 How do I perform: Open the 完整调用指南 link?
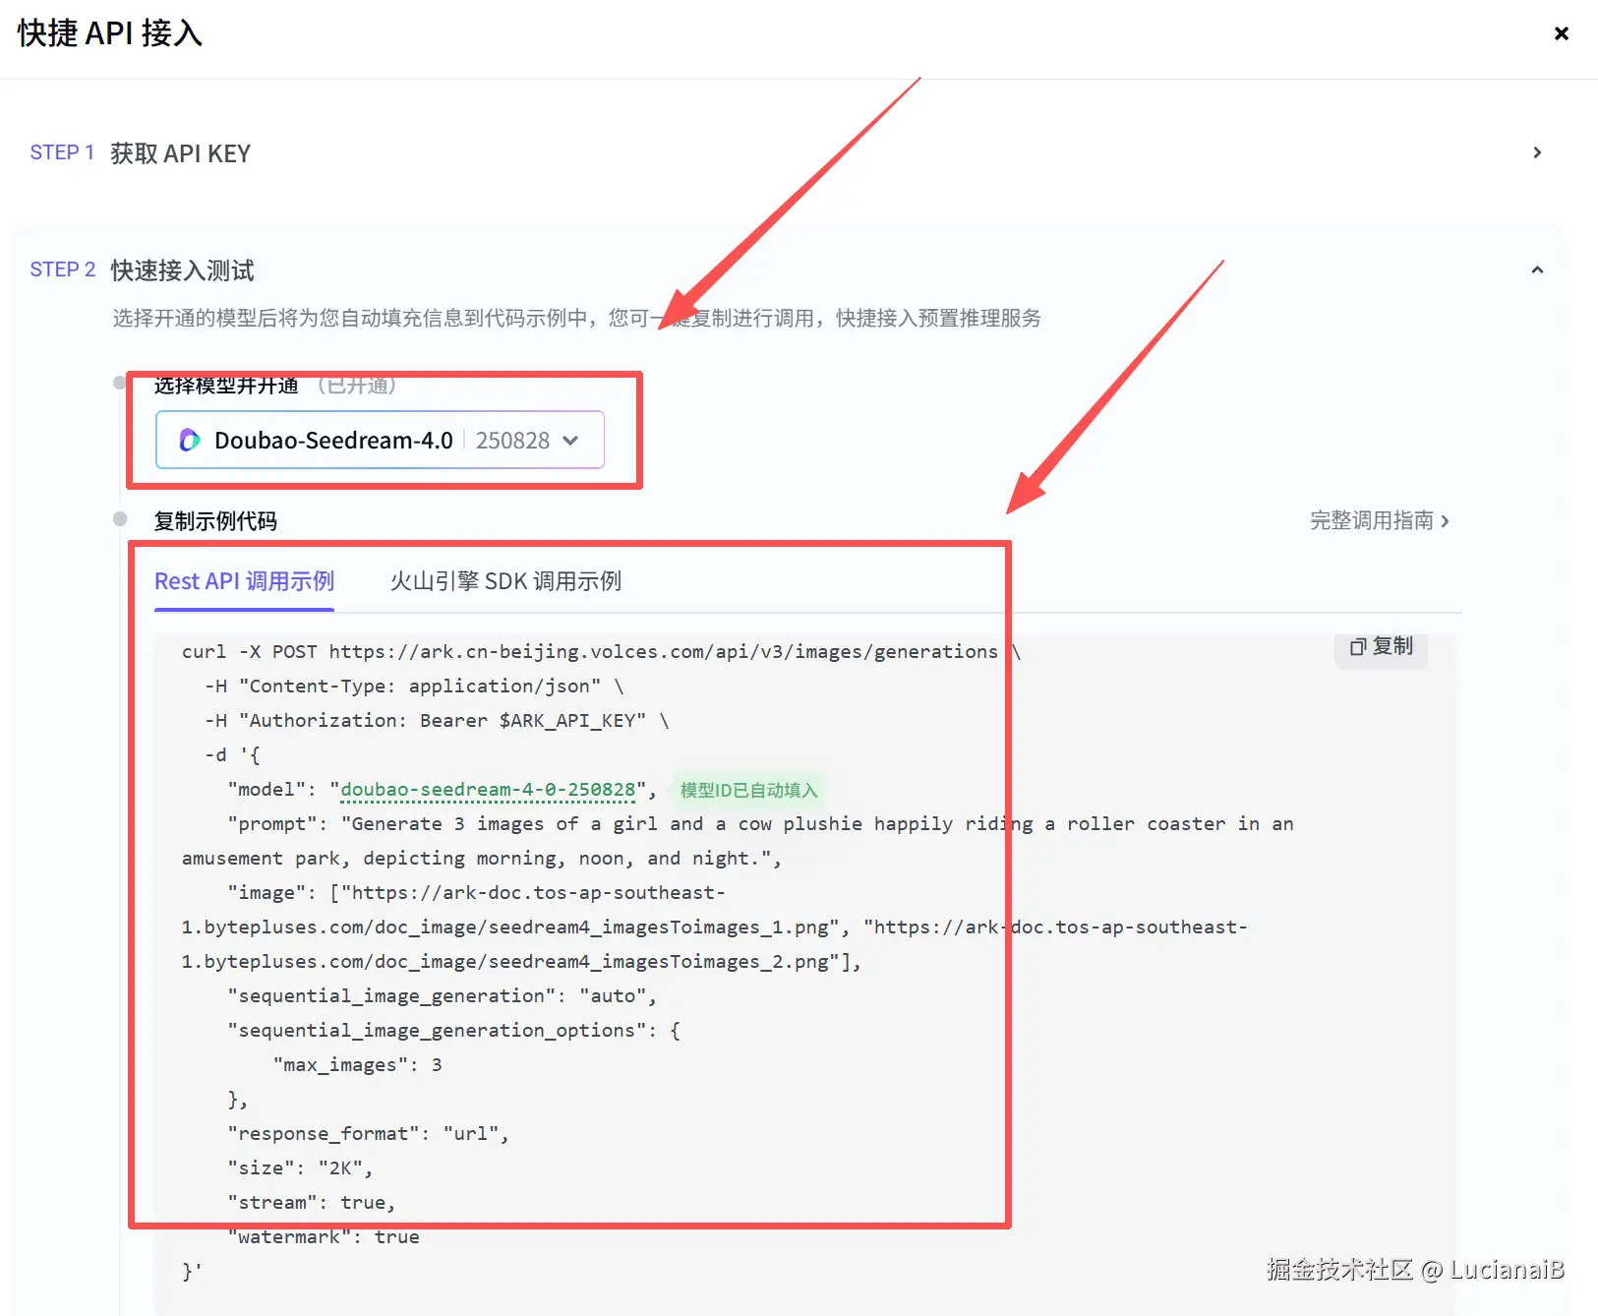1379,520
